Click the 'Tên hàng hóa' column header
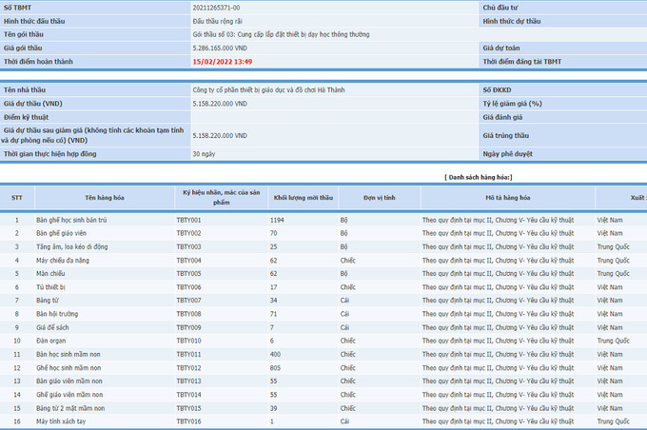 click(x=105, y=197)
